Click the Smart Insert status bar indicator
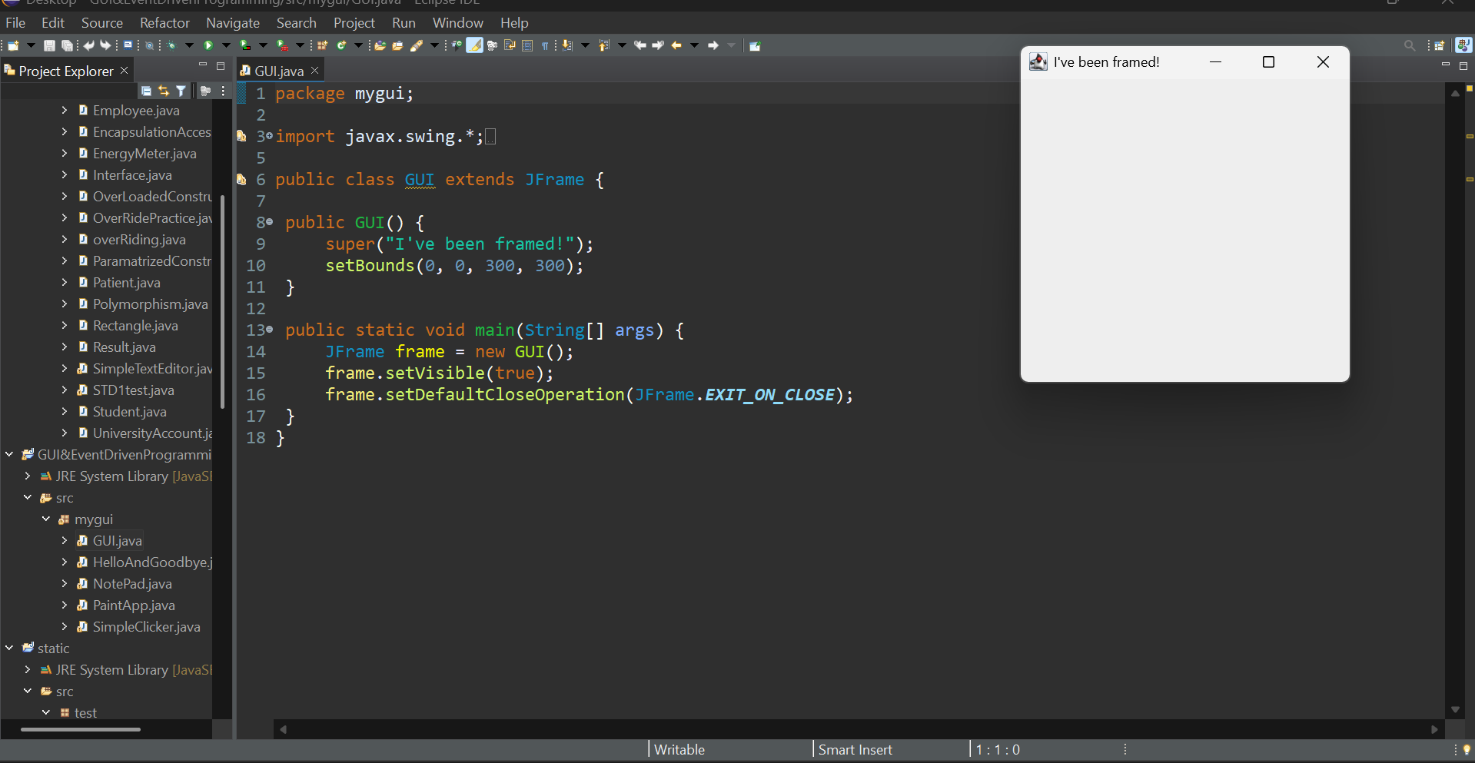The image size is (1475, 763). [x=855, y=749]
